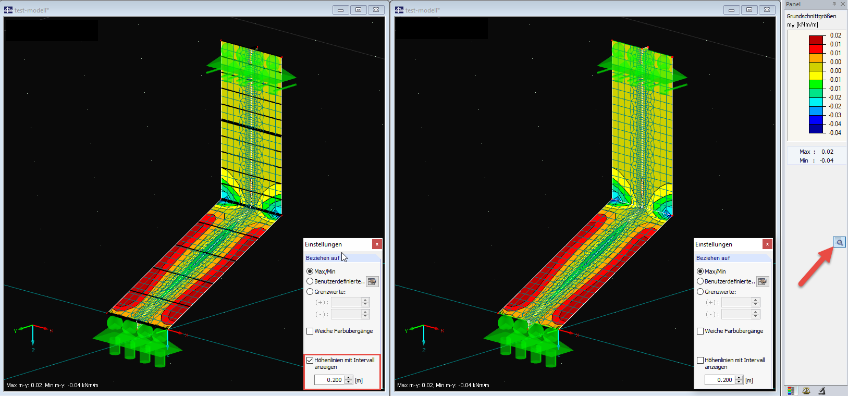Minimize the right test-modell window

click(x=731, y=10)
